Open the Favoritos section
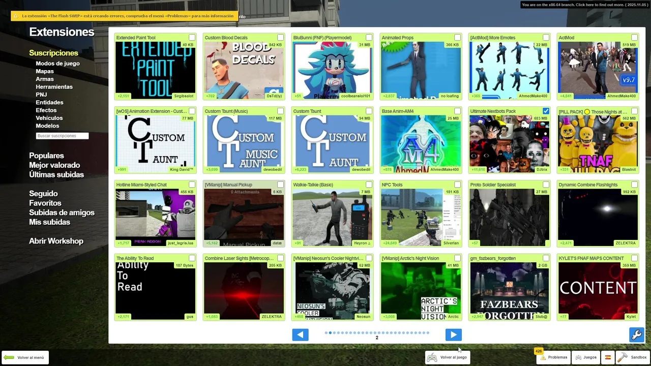651x366 pixels. [x=45, y=203]
